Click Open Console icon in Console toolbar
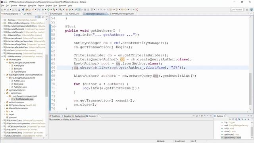Image resolution: width=254 pixels, height=143 pixels. [x=202, y=116]
